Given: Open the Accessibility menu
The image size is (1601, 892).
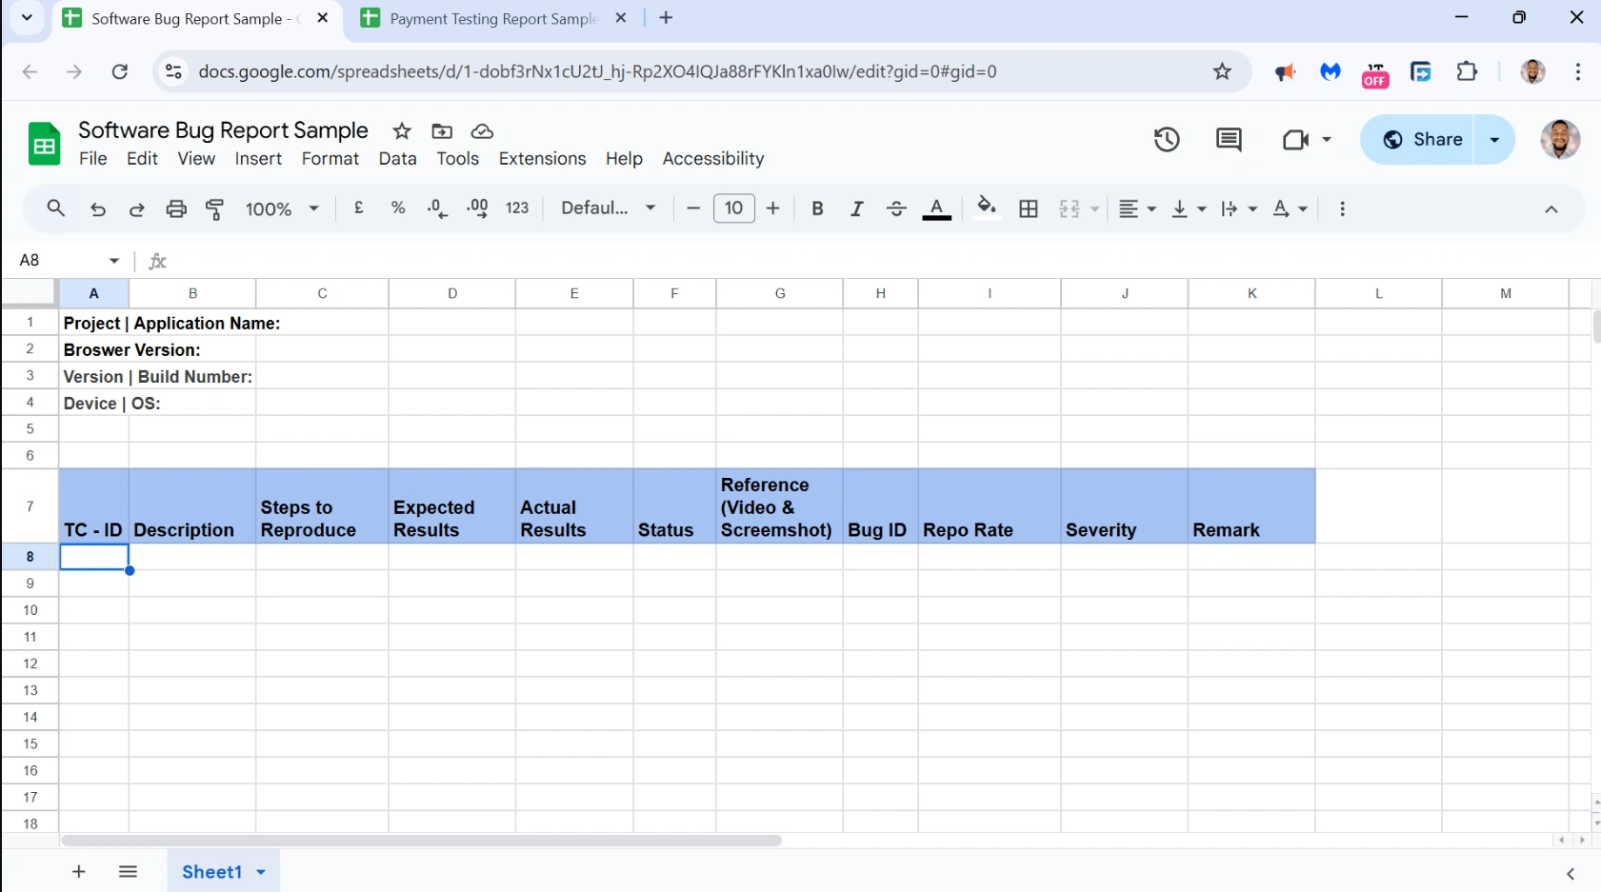Looking at the screenshot, I should point(713,159).
